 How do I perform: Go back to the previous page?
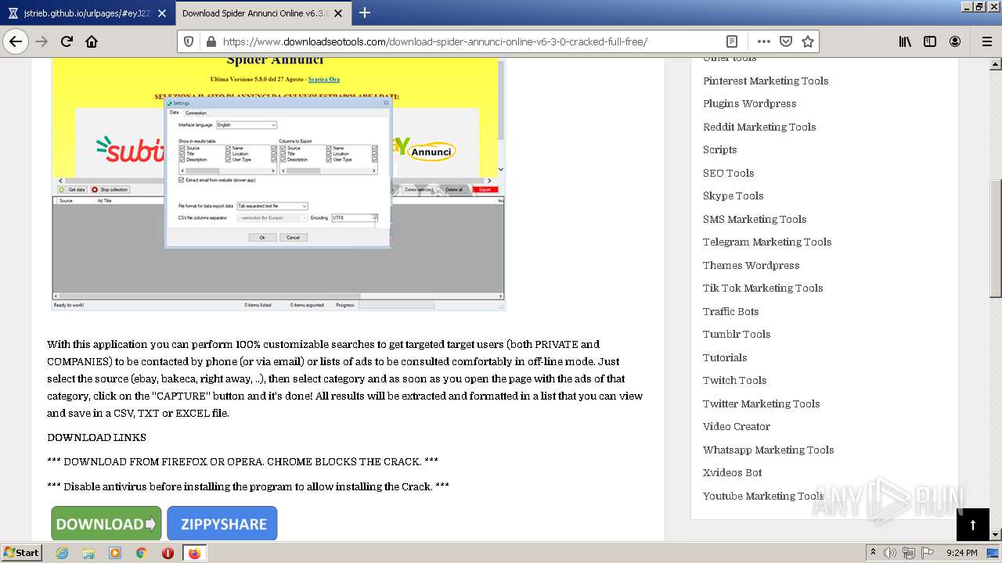pos(16,41)
